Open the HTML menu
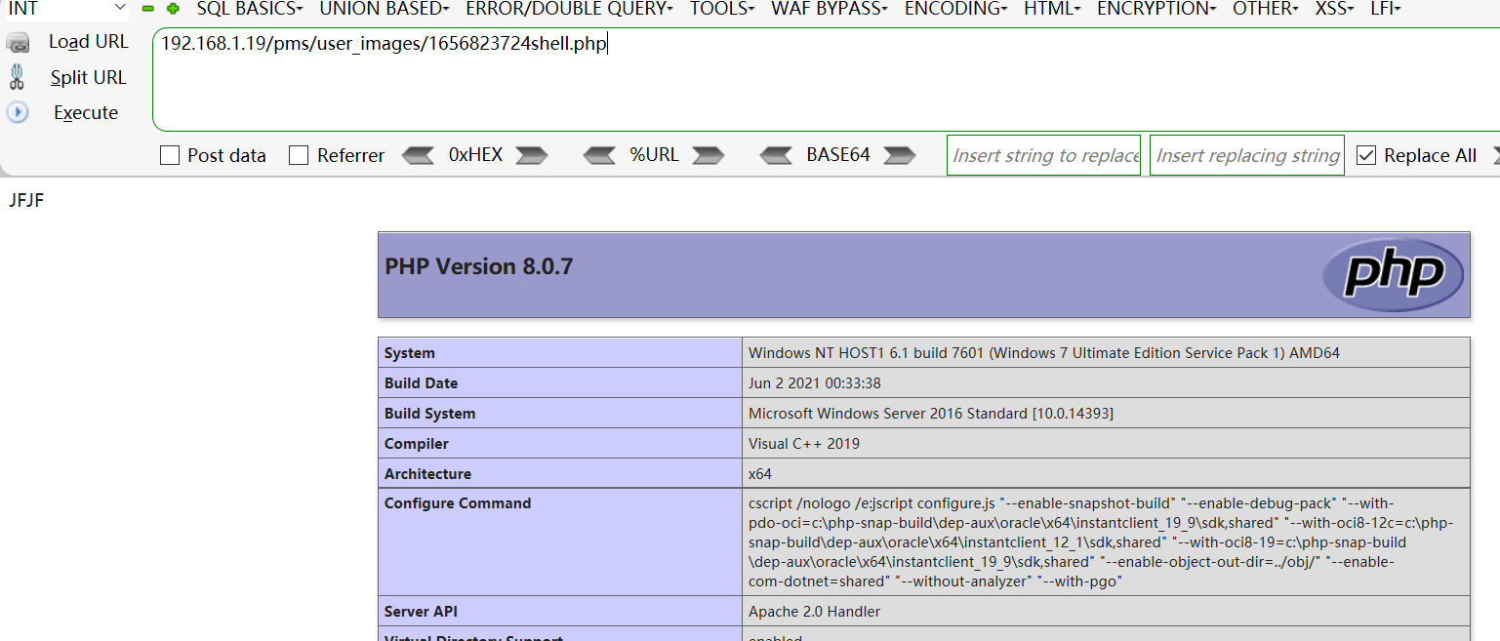1500x641 pixels. pos(1052,9)
